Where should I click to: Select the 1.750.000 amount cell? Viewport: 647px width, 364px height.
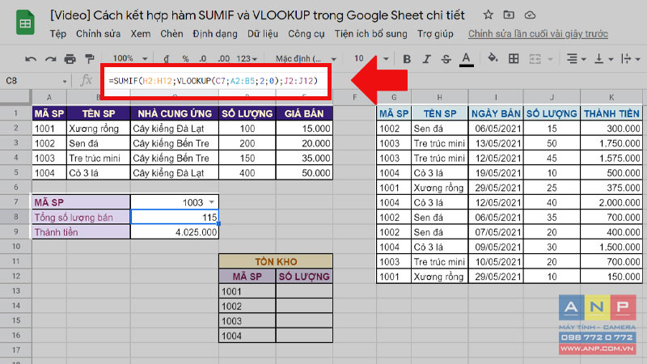pyautogui.click(x=611, y=143)
